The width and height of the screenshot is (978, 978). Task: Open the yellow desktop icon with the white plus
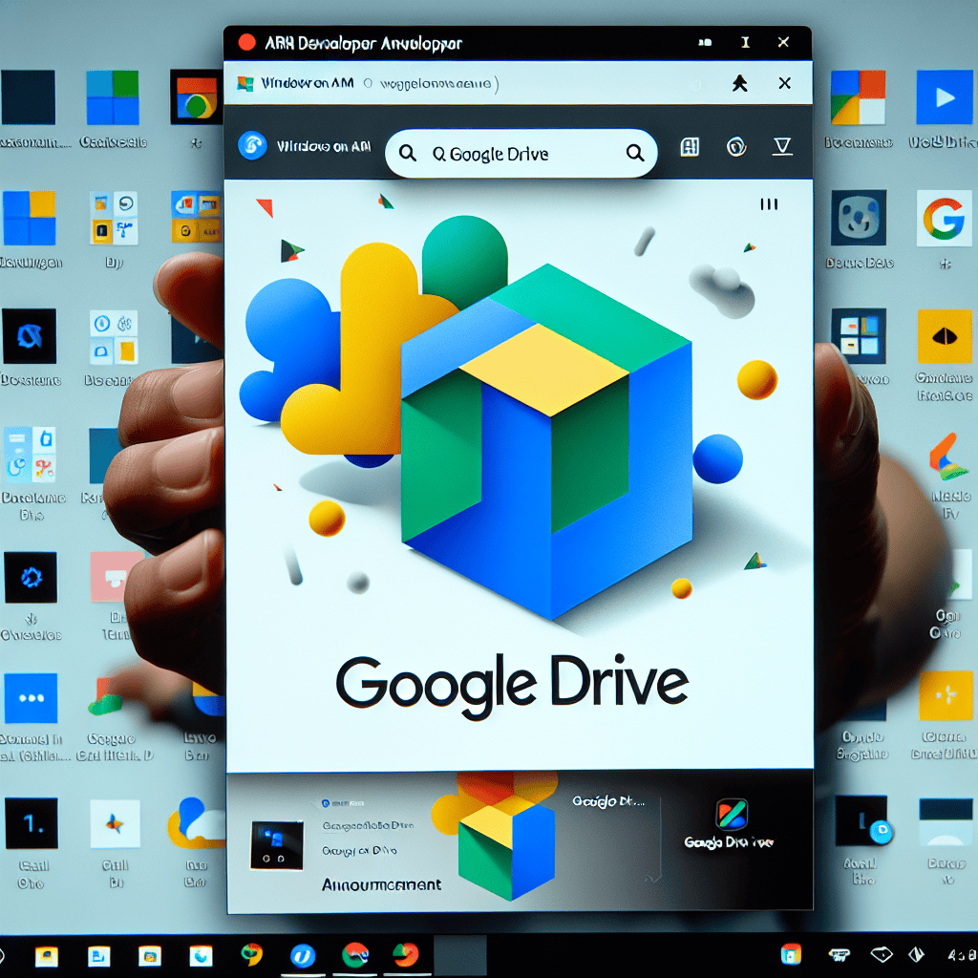tap(946, 696)
